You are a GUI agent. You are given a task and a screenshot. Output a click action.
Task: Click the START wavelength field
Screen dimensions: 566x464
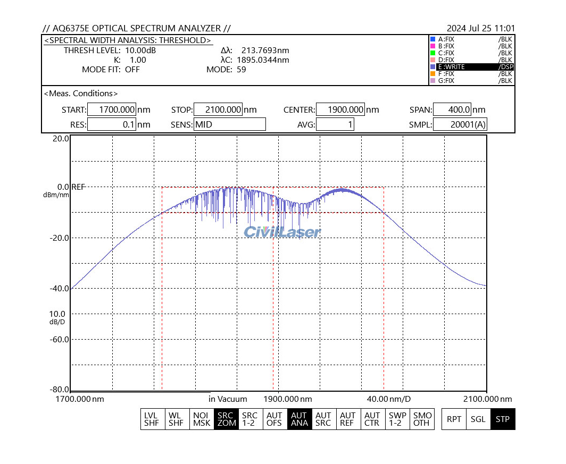click(111, 110)
